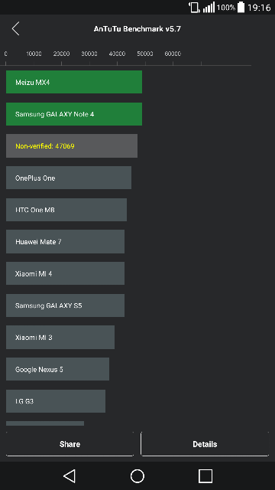Share the benchmark result
The height and width of the screenshot is (490, 275).
(70, 444)
